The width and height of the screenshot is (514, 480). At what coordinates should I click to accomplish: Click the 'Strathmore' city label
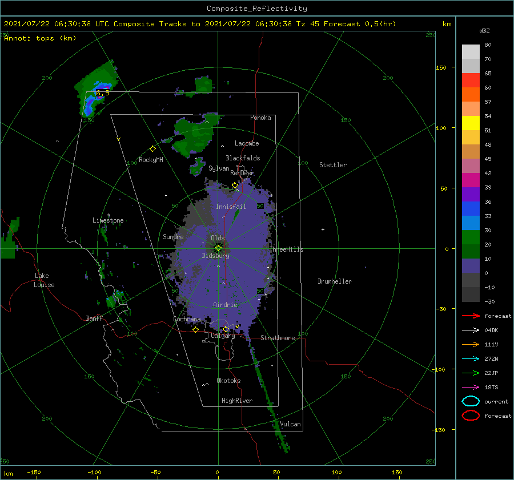click(x=278, y=338)
